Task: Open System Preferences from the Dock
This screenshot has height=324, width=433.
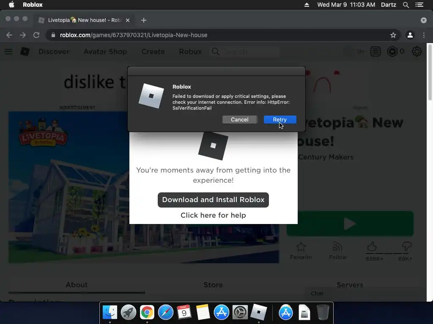Action: click(240, 313)
